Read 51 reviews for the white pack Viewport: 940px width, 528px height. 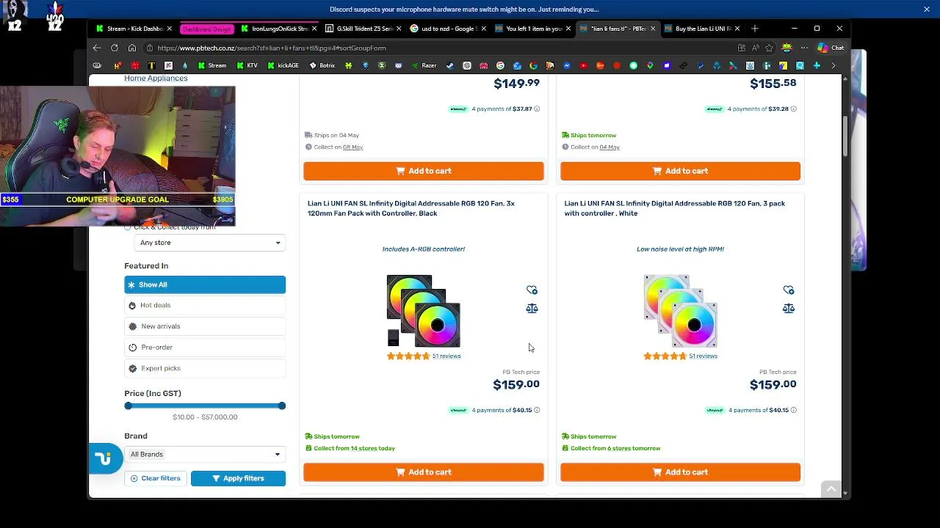click(703, 356)
